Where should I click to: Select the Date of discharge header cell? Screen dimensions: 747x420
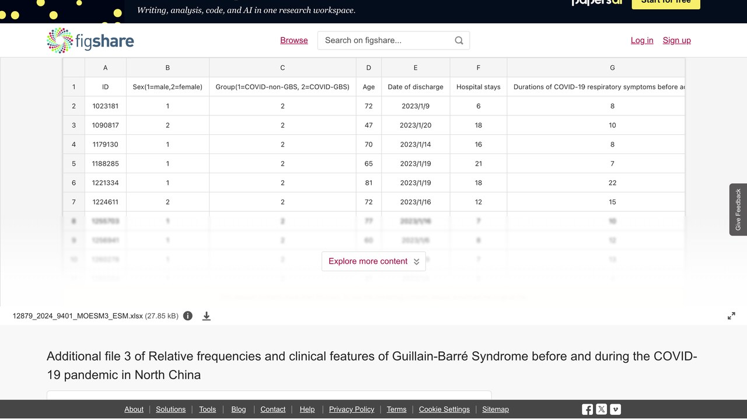(416, 87)
